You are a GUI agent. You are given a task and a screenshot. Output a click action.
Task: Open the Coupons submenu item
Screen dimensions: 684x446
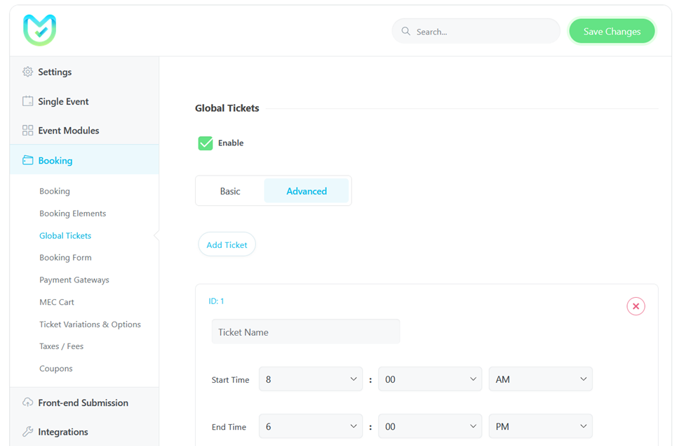pos(56,368)
